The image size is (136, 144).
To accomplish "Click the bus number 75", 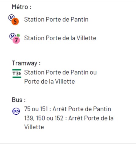I will (x=27, y=109).
